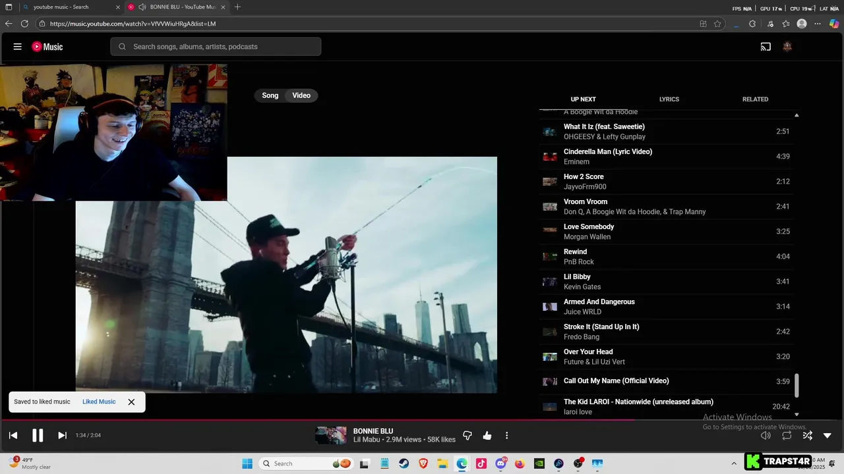Open the Liked Music link in toast
The width and height of the screenshot is (844, 474).
(99, 402)
